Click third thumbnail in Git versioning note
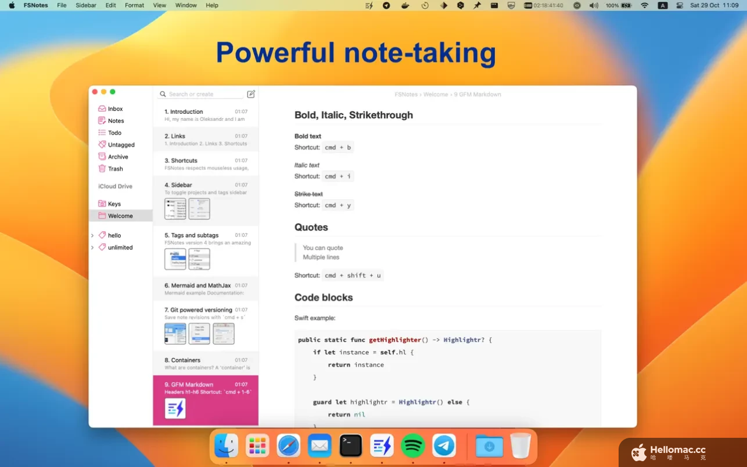This screenshot has width=747, height=467. (224, 333)
